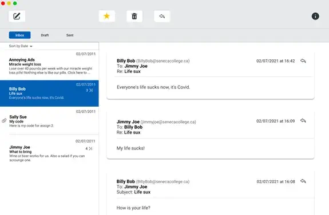Reply to Billy Bob's 16:08 message

tap(303, 181)
